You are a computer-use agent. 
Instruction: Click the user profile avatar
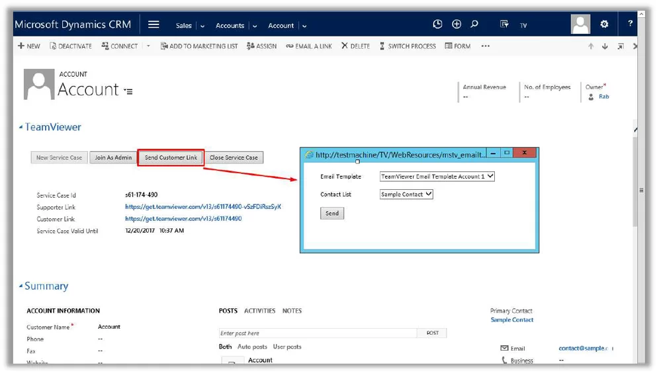point(580,24)
